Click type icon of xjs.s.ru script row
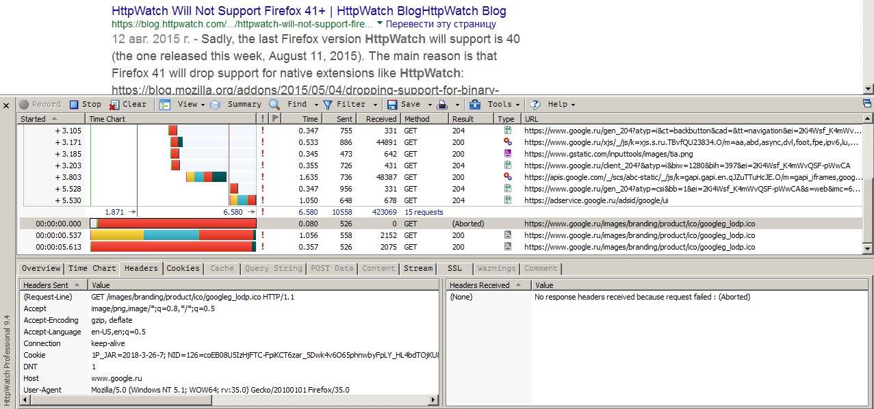Viewport: 874px width, 409px height. pyautogui.click(x=508, y=142)
